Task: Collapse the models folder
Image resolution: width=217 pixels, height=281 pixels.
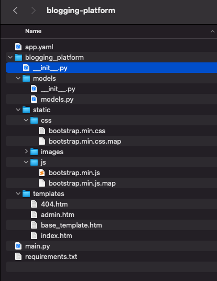Action: point(18,78)
